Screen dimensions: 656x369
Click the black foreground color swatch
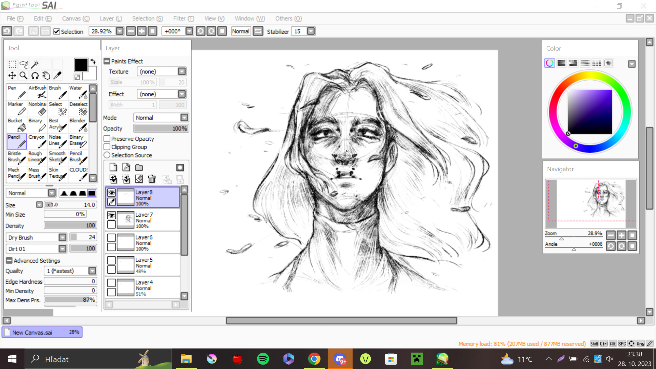81,65
